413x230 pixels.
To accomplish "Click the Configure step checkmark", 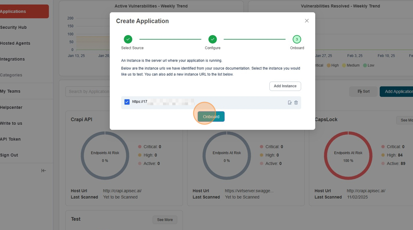I will point(212,39).
